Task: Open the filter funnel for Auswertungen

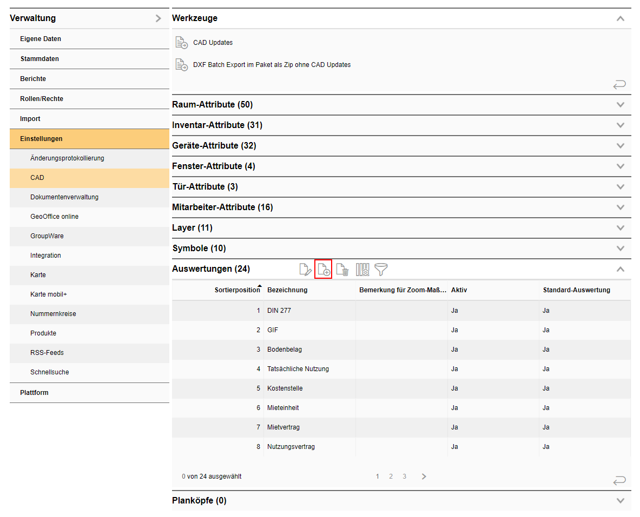Action: click(x=381, y=269)
